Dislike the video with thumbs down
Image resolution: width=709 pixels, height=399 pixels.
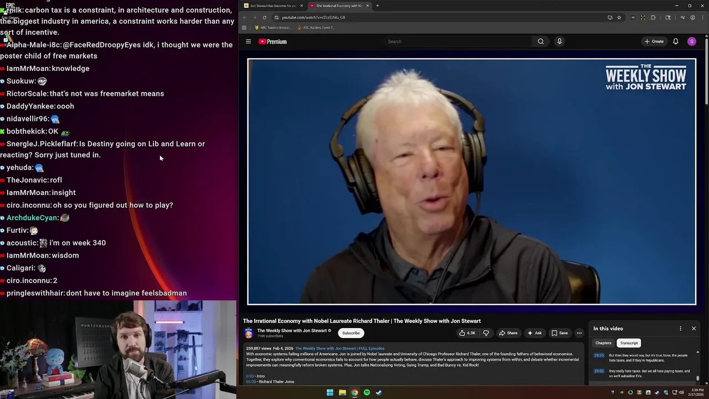pyautogui.click(x=486, y=333)
